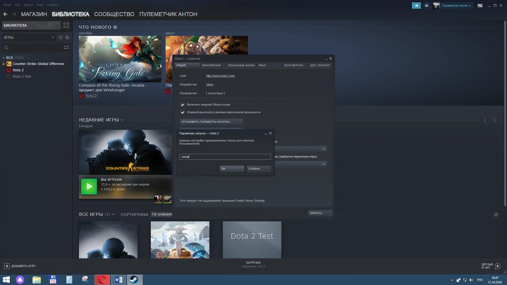The height and width of the screenshot is (285, 507).
Task: Open the По алфавиту sorting dropdown
Action: pyautogui.click(x=162, y=214)
